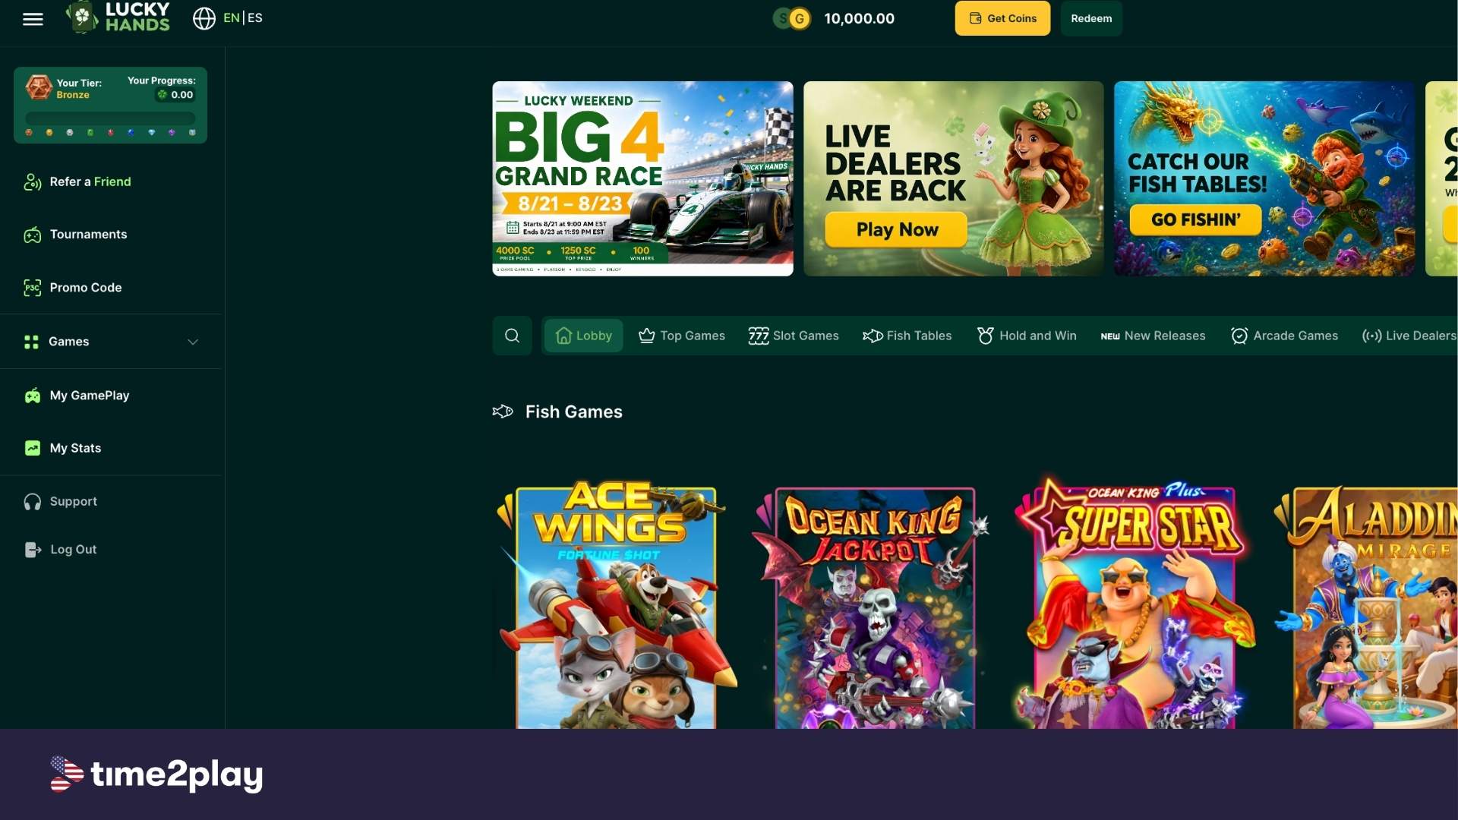Image resolution: width=1458 pixels, height=820 pixels.
Task: Open My Stats page
Action: tap(75, 449)
